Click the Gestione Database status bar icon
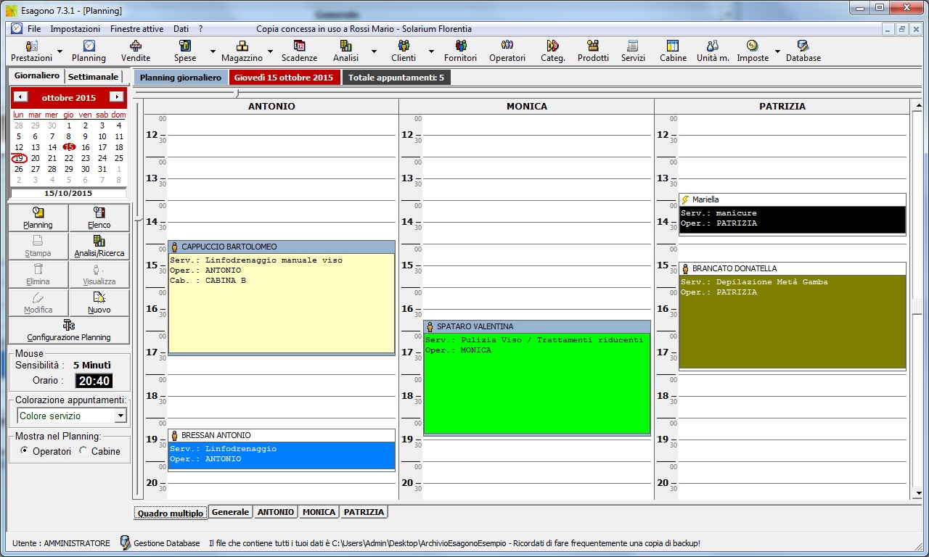The width and height of the screenshot is (929, 557). 126,542
